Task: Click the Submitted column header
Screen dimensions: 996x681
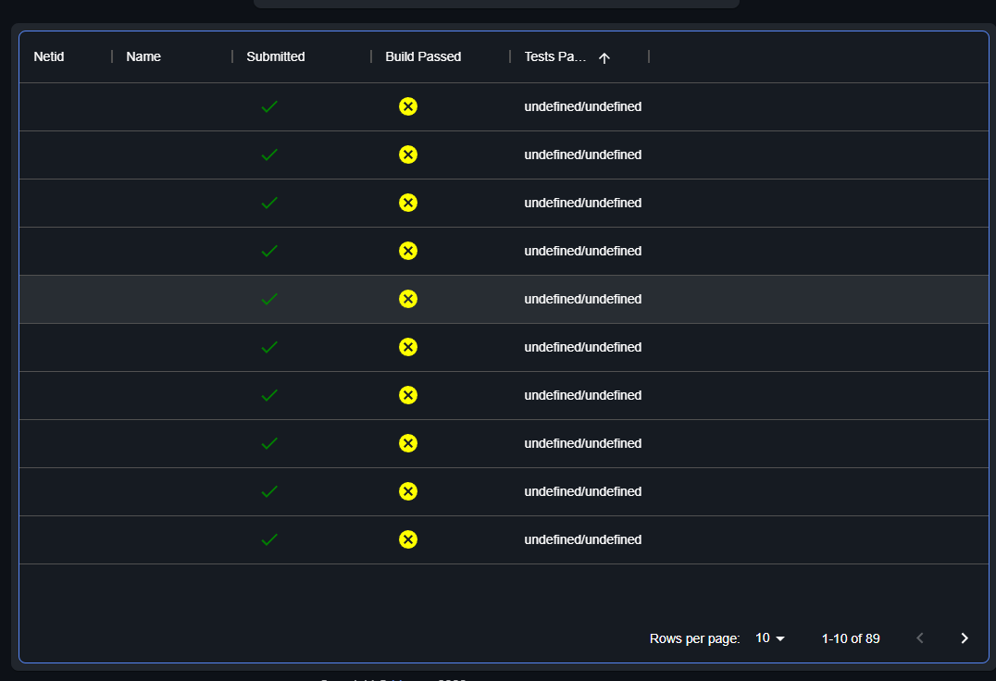Action: point(275,56)
